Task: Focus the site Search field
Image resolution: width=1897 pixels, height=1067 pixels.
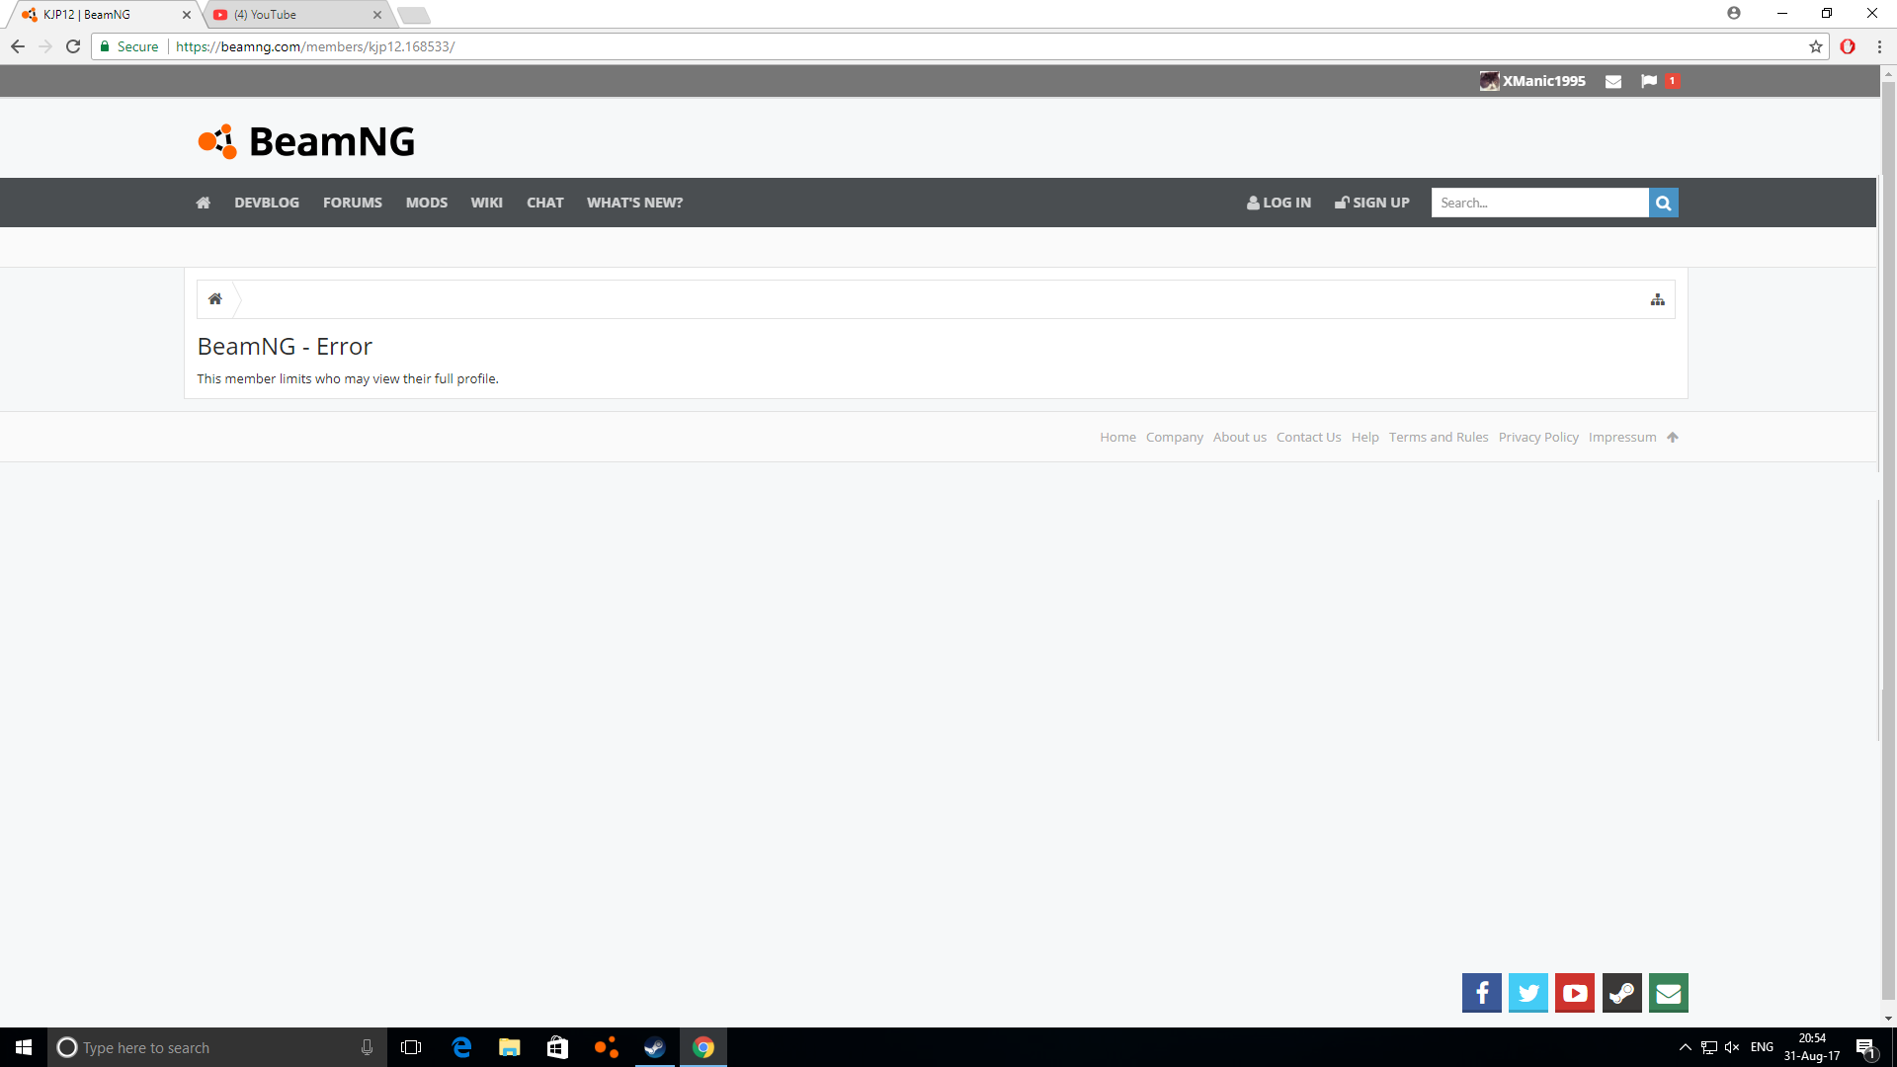Action: coord(1540,203)
